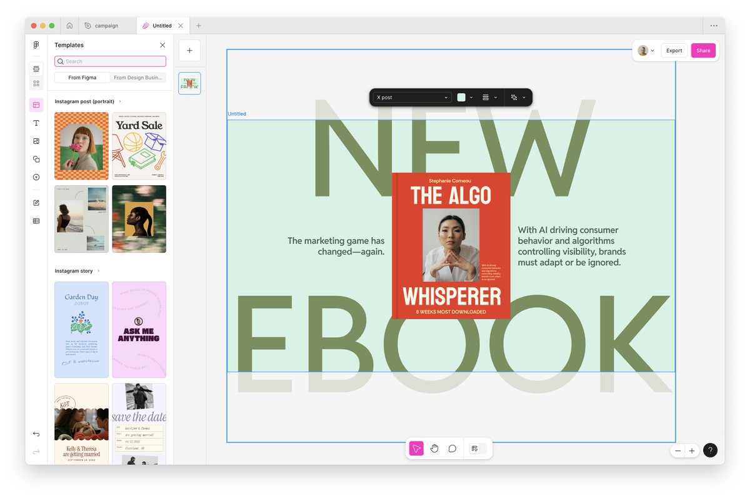Click the AI sparkle icon in toolbar

click(x=514, y=98)
